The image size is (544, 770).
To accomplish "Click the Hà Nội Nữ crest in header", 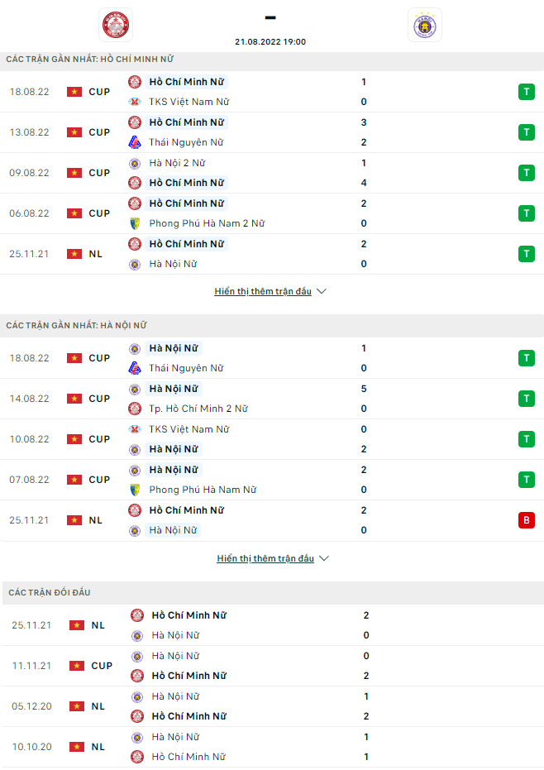I will tap(425, 25).
